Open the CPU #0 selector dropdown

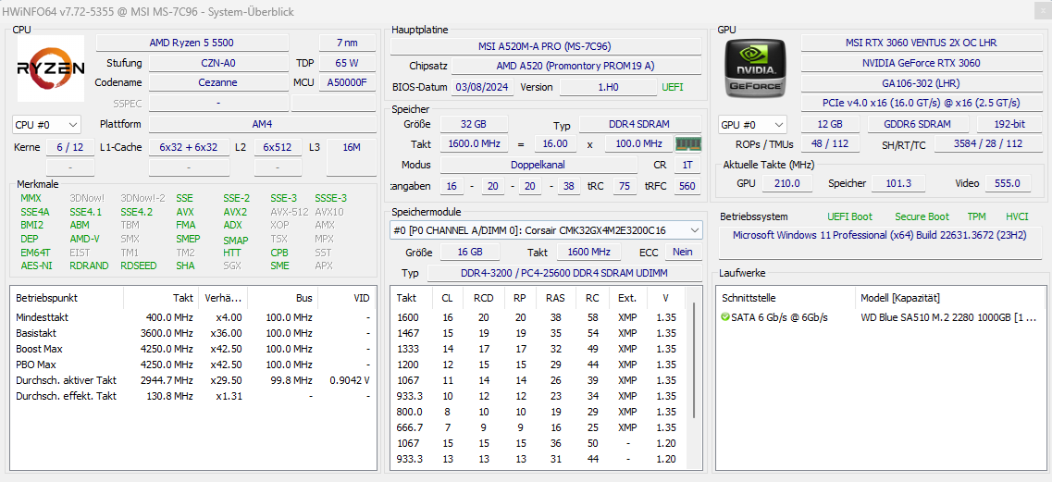[46, 125]
